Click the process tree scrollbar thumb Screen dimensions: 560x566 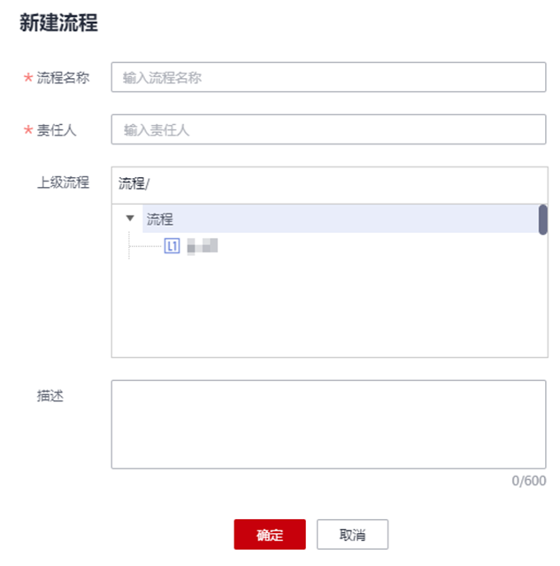542,219
